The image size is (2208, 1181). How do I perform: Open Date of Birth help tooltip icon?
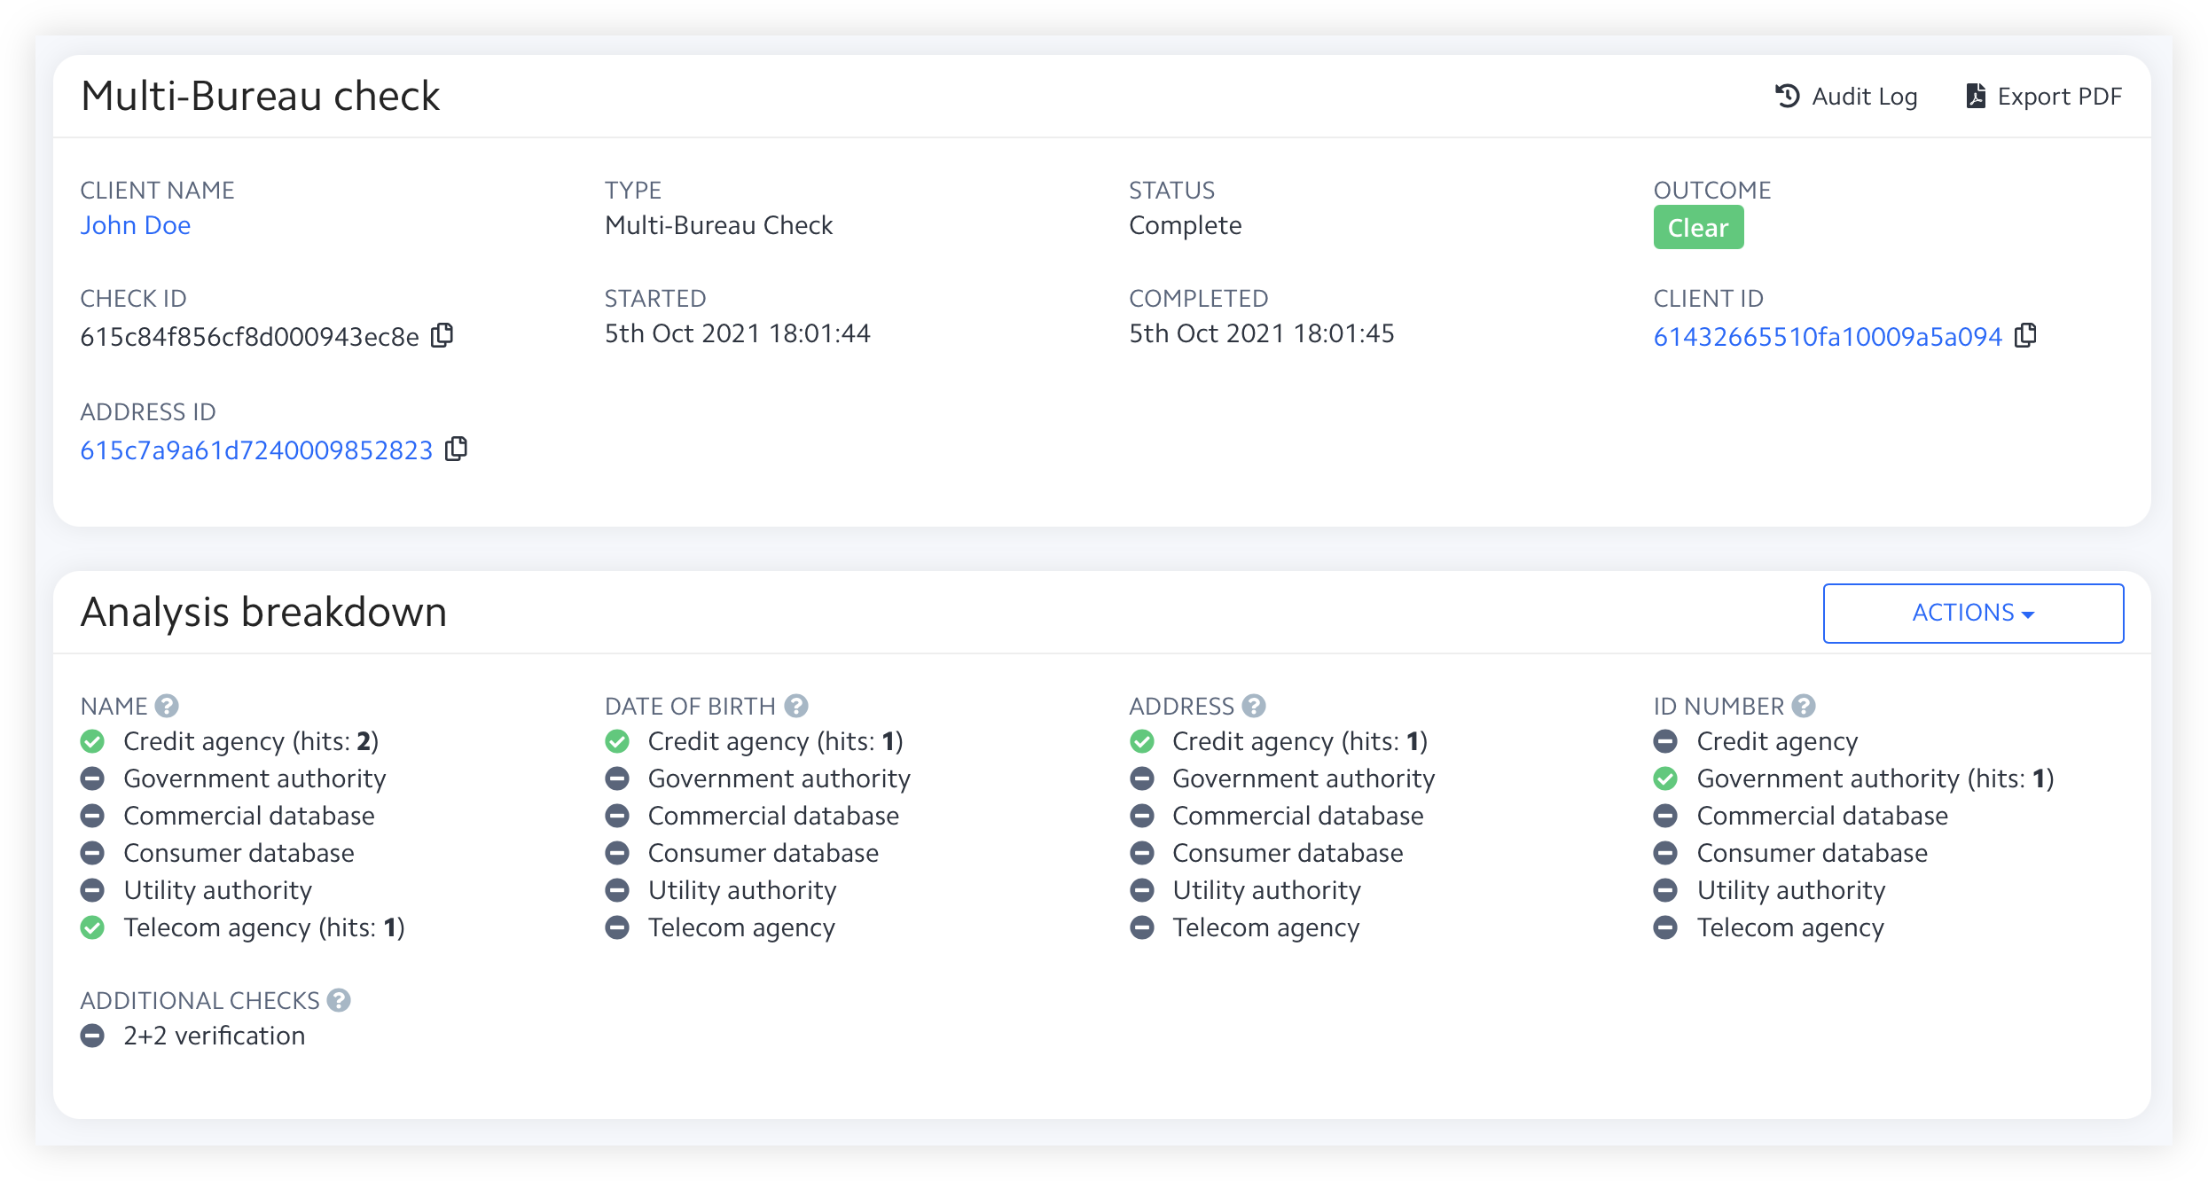[796, 706]
